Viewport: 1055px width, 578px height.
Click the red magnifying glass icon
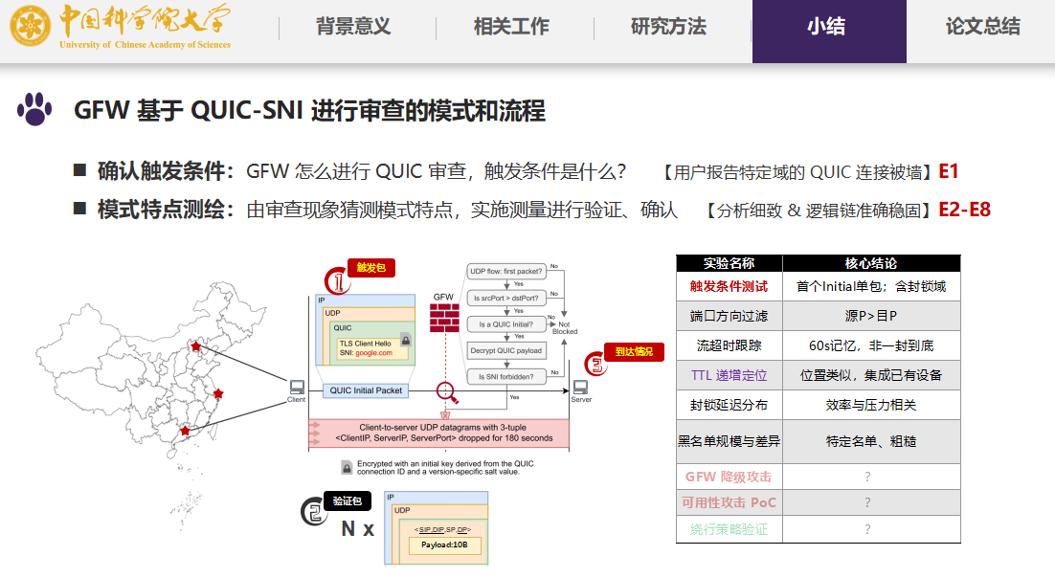point(447,391)
